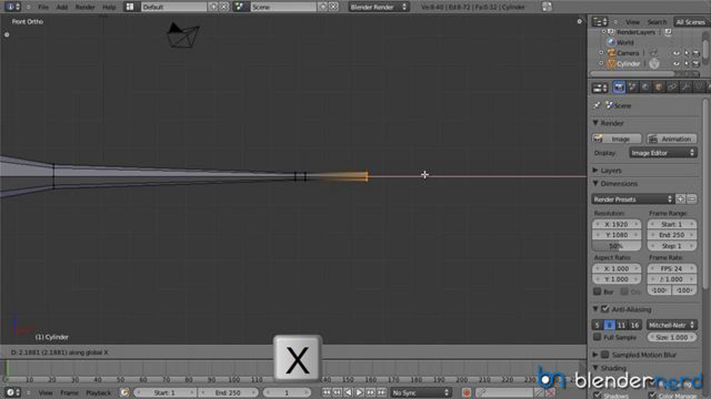
Task: Open the Render menu in top bar
Action: 85,7
